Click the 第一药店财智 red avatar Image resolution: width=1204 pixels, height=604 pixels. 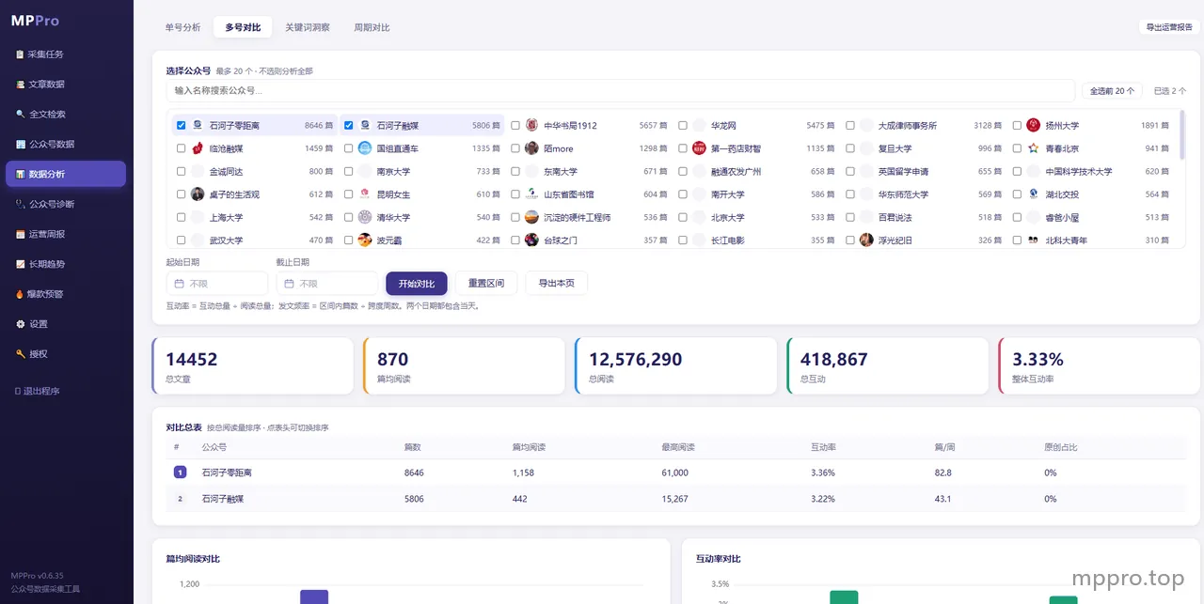click(x=699, y=148)
